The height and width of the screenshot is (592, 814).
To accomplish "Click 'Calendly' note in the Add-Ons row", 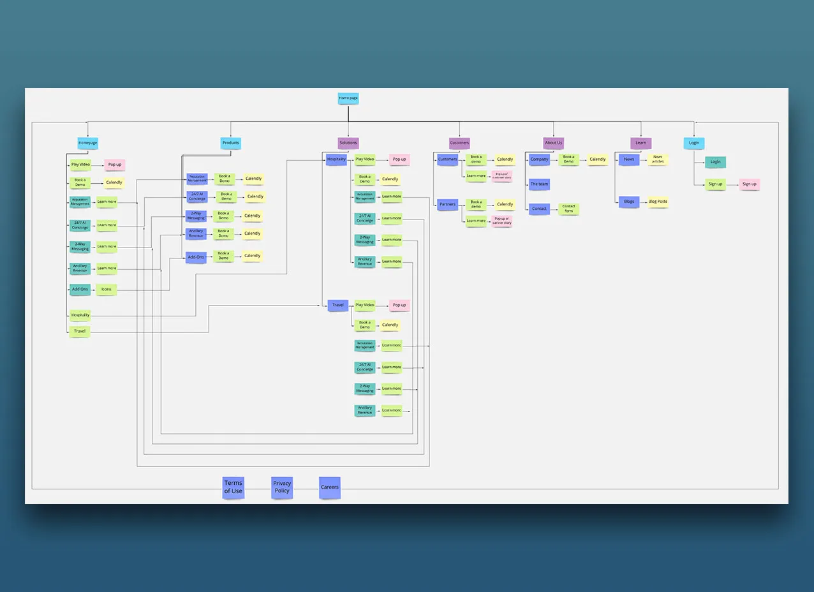I will pyautogui.click(x=253, y=256).
